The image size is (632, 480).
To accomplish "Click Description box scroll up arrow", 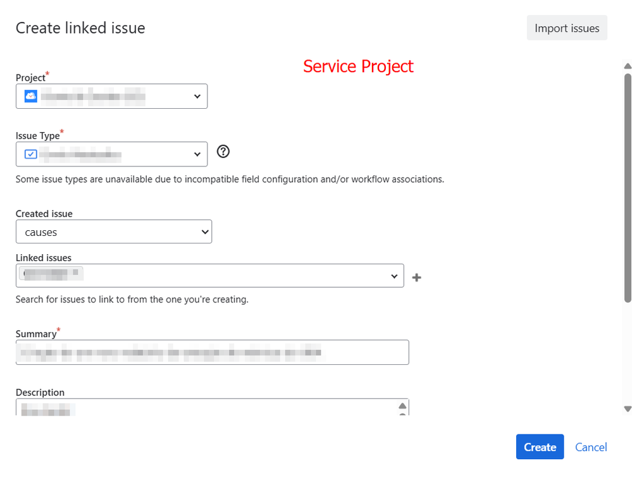I will coord(402,406).
